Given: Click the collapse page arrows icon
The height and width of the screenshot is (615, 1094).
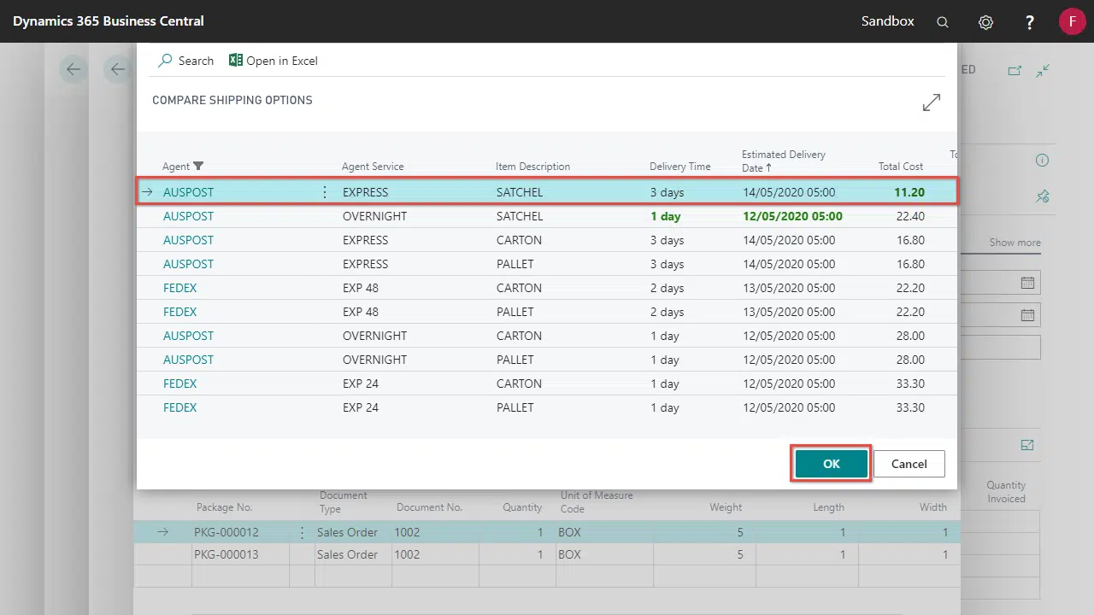Looking at the screenshot, I should [1043, 71].
